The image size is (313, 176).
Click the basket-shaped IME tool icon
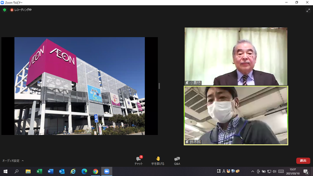[x=228, y=171]
